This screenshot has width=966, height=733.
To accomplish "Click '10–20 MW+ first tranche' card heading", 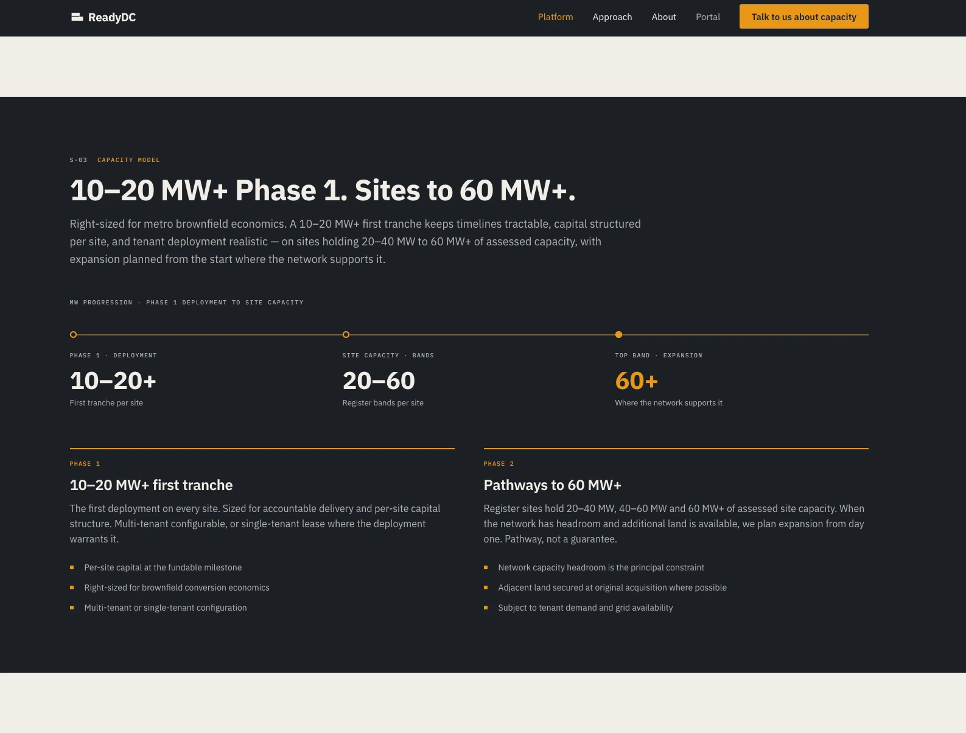I will [151, 485].
